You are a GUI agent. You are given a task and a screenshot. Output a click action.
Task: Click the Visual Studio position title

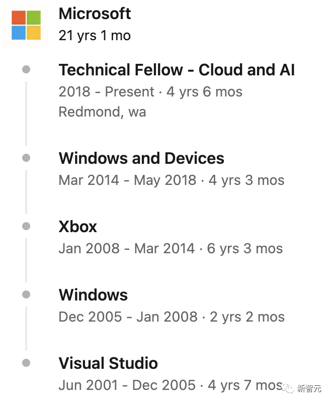coord(108,363)
